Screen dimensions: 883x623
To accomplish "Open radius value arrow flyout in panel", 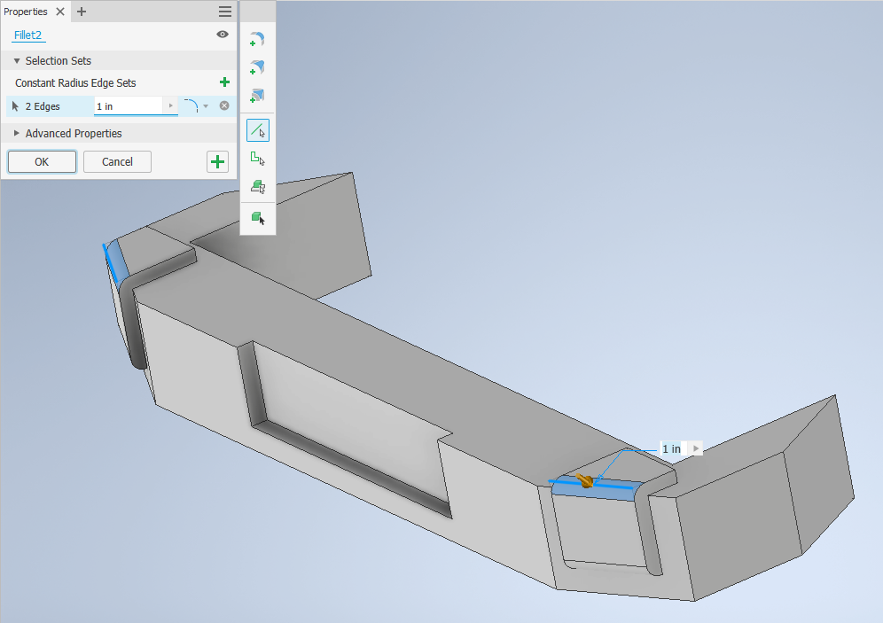I will [x=170, y=105].
